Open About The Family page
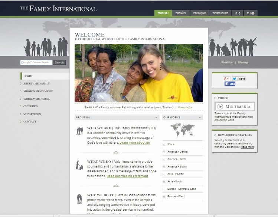The image size is (278, 217). coord(36,84)
